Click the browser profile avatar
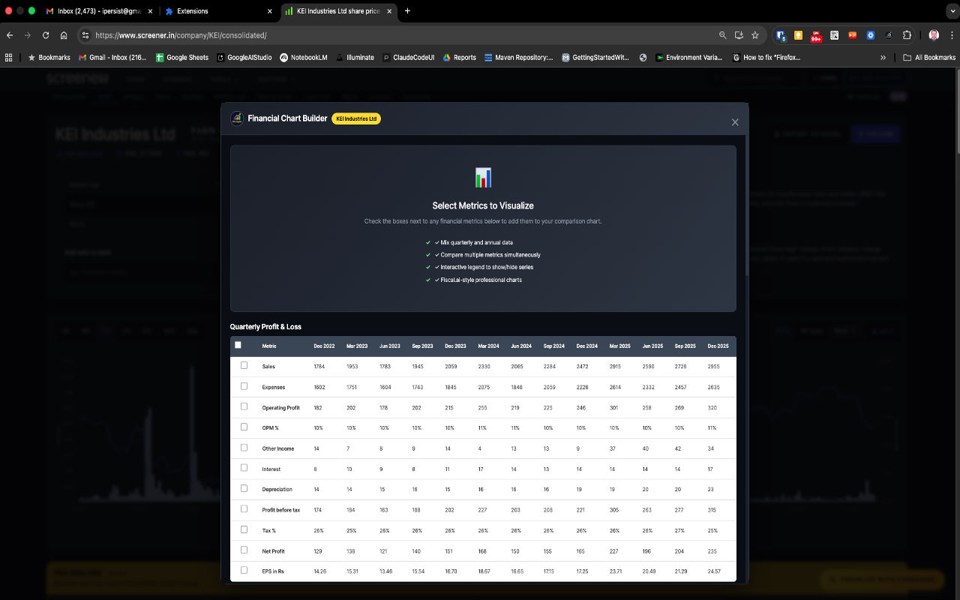The image size is (960, 600). coord(932,34)
